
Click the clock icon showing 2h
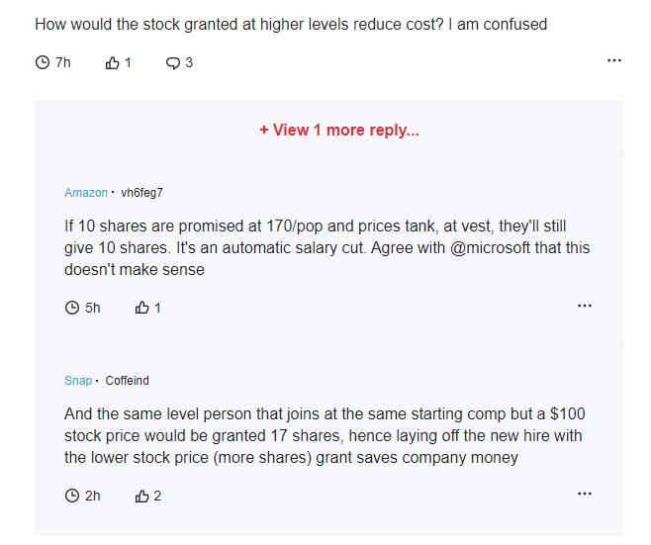pos(72,496)
